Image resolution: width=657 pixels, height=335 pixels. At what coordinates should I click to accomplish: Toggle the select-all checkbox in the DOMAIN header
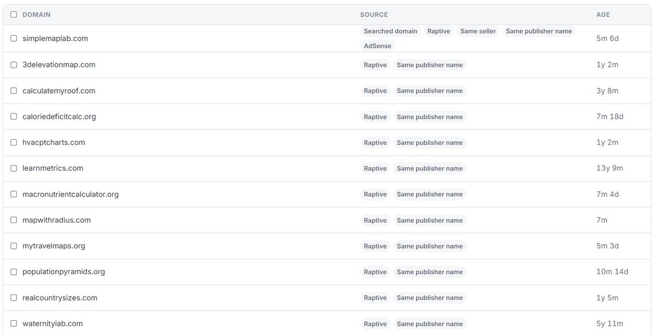tap(14, 15)
